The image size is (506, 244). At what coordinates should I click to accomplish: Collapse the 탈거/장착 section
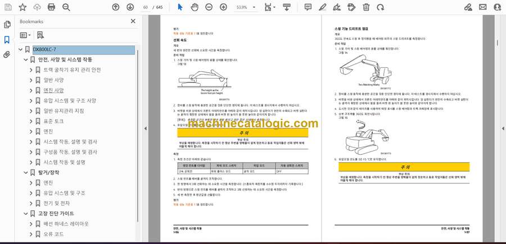point(26,173)
